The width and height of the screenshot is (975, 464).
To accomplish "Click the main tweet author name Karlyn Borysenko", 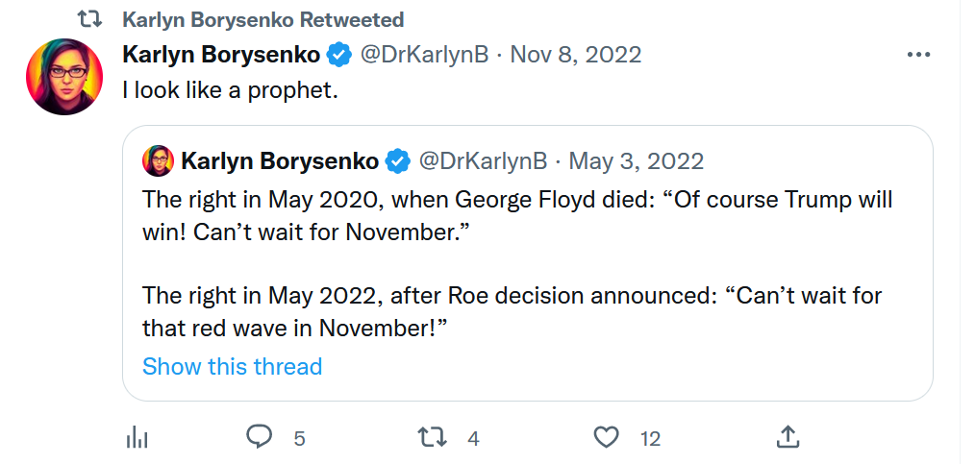I will 221,55.
